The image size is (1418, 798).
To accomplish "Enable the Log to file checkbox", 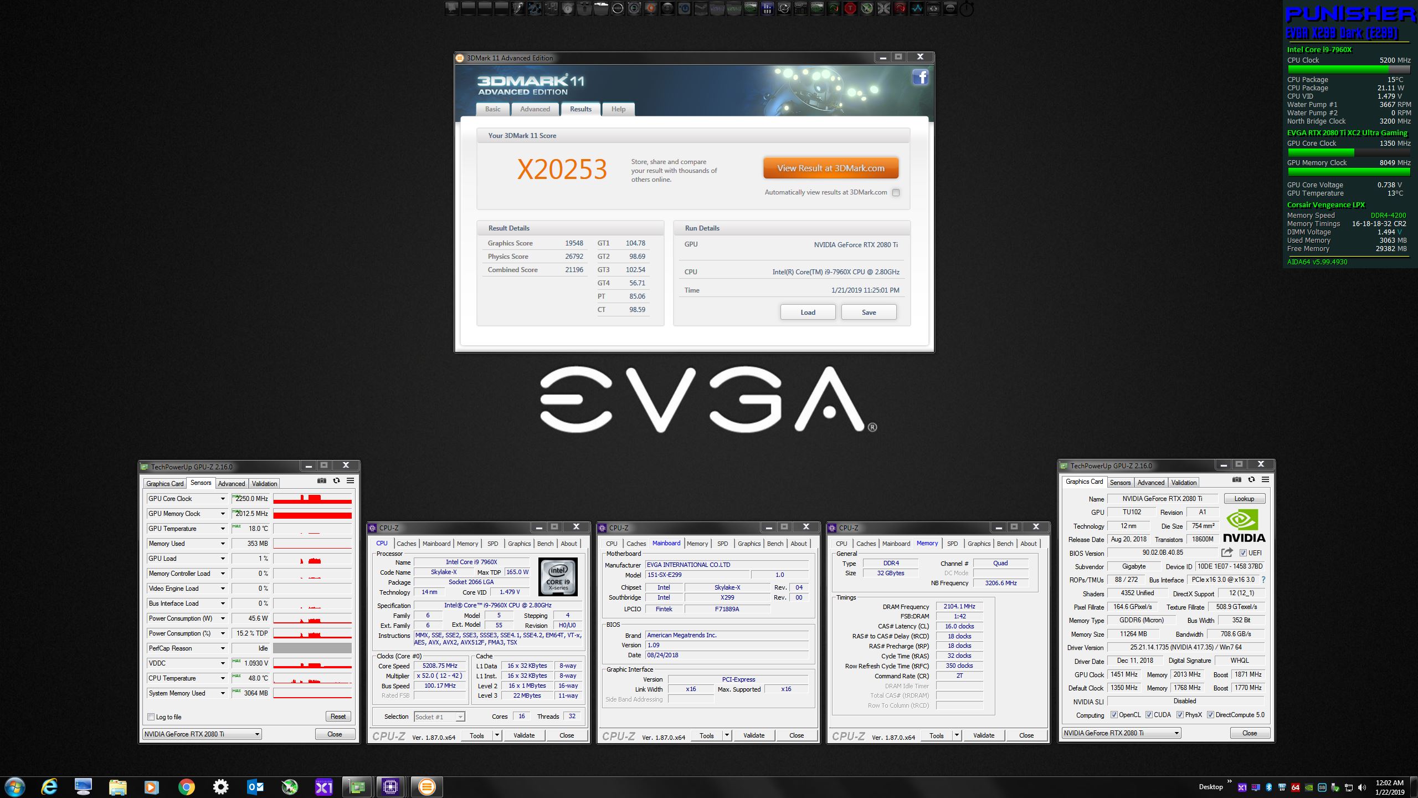I will (151, 717).
